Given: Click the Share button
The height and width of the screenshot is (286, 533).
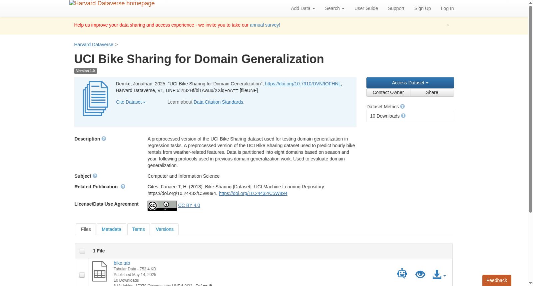Looking at the screenshot, I should pos(432,92).
